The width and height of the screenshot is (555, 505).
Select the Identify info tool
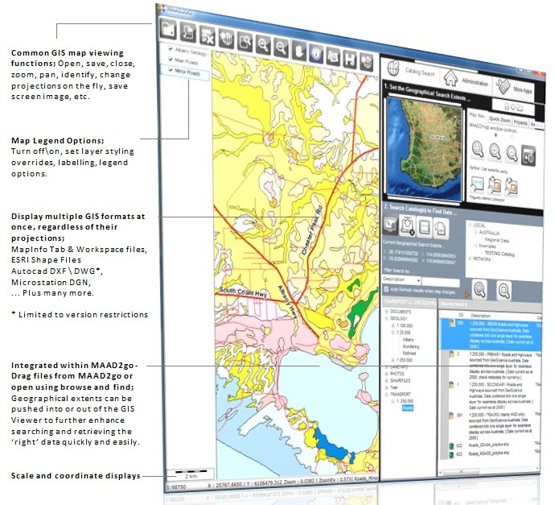(316, 53)
